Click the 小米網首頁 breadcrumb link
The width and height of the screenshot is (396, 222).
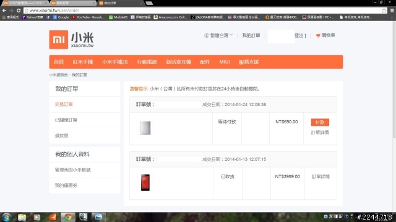[x=58, y=75]
